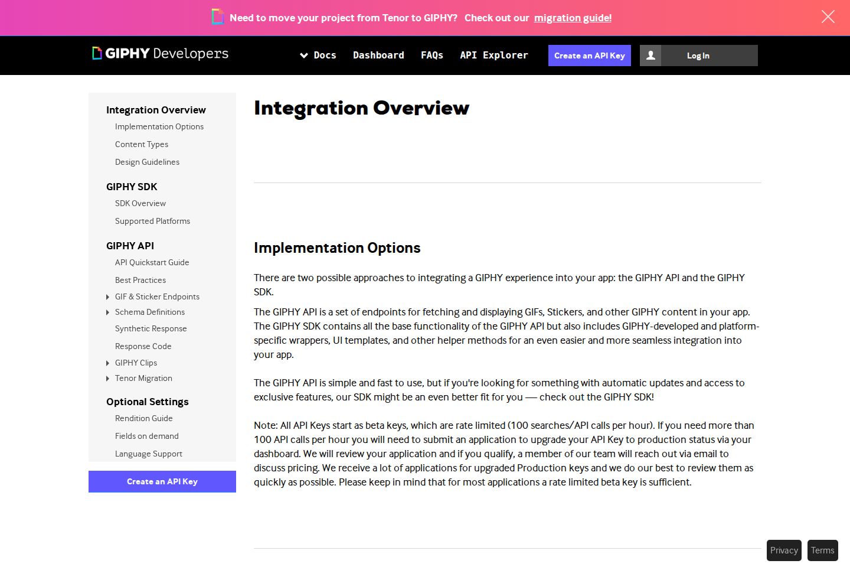Open the API Quickstart Guide

(152, 262)
